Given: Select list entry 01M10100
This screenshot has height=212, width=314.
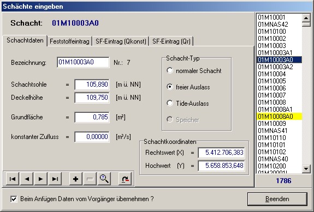Looking at the screenshot, I should point(279,32).
